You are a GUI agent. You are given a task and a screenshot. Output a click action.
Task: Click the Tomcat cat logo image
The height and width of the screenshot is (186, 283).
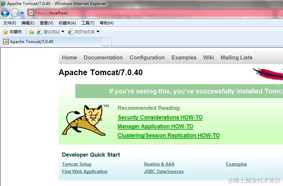click(85, 120)
